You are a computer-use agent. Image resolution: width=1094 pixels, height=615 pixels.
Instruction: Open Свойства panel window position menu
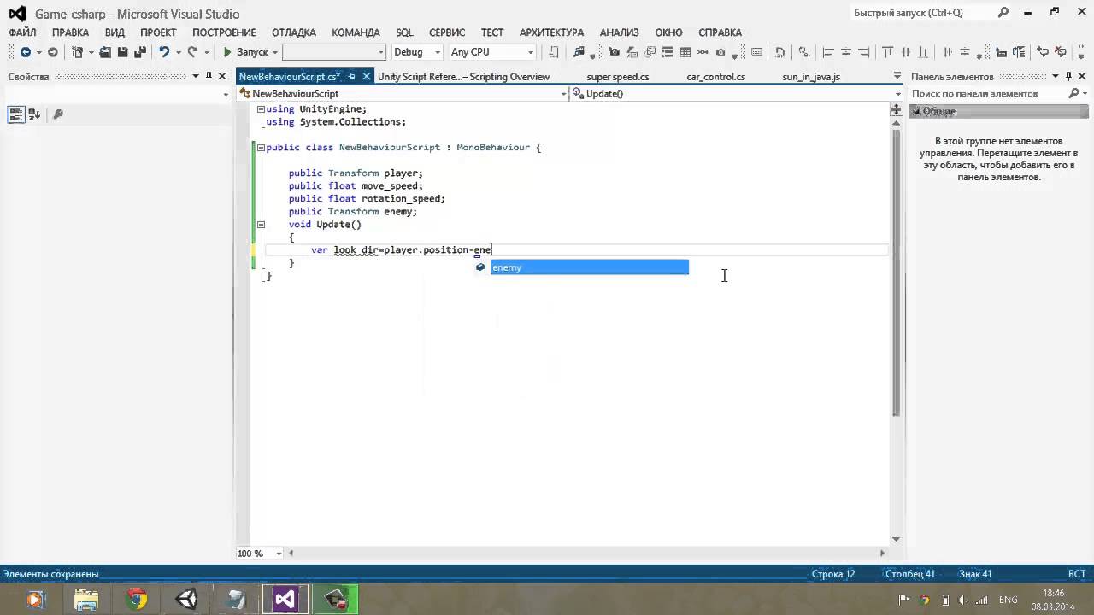coord(196,77)
